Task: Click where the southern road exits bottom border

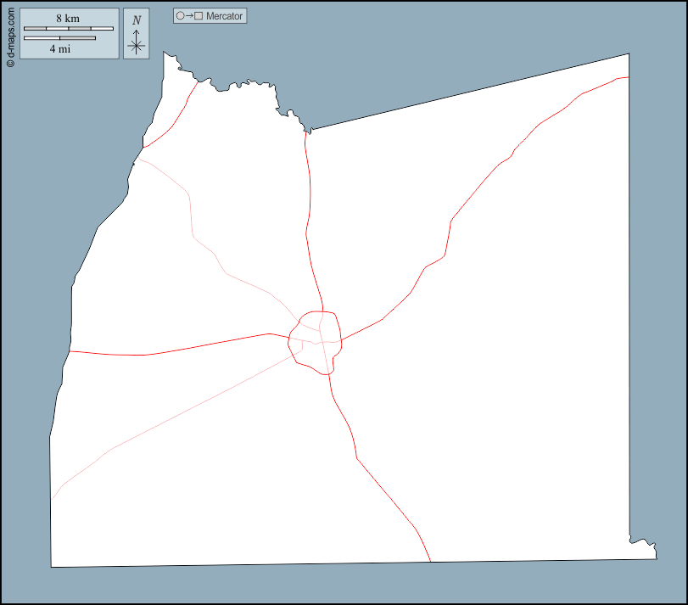Action: tap(431, 562)
